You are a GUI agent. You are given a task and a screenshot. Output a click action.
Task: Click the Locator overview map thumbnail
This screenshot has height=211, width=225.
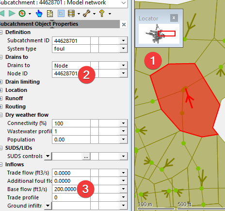(x=159, y=34)
